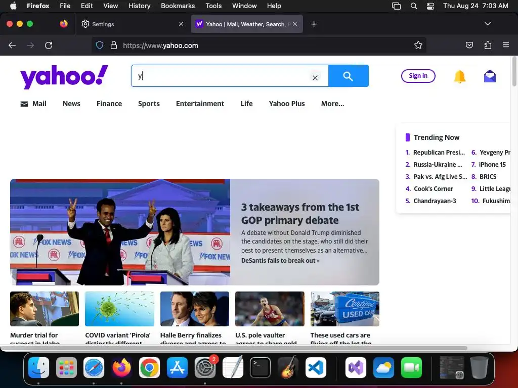Go back with the browser back arrow
The height and width of the screenshot is (388, 518).
coord(12,45)
